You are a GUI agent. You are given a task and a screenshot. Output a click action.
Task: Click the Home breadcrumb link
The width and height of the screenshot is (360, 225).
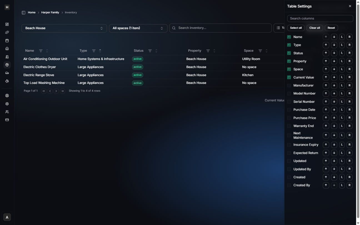tap(32, 12)
